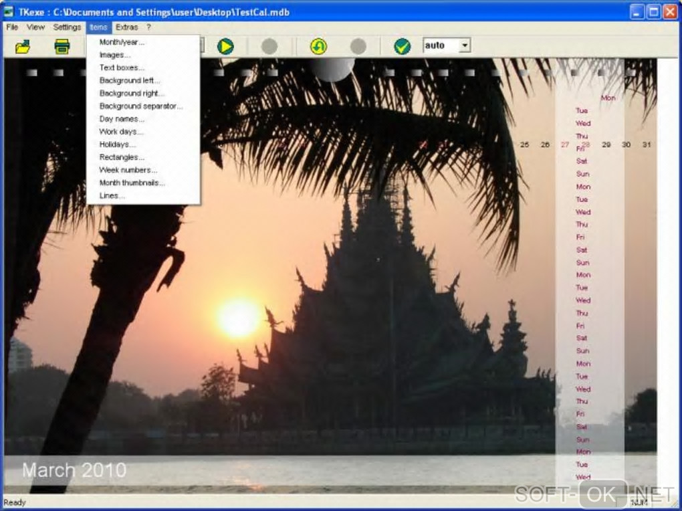This screenshot has height=511, width=682.
Task: Open the Extras menu
Action: (x=127, y=27)
